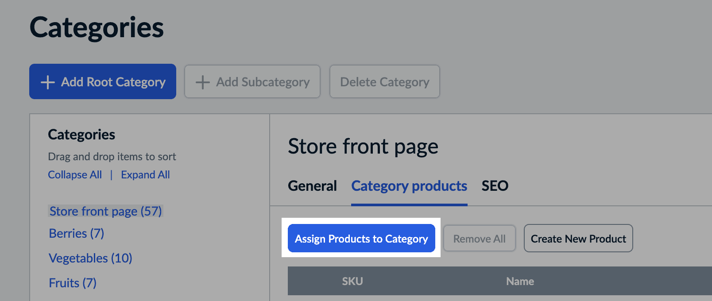
Task: Click Assign Products to Category button
Action: coord(361,239)
